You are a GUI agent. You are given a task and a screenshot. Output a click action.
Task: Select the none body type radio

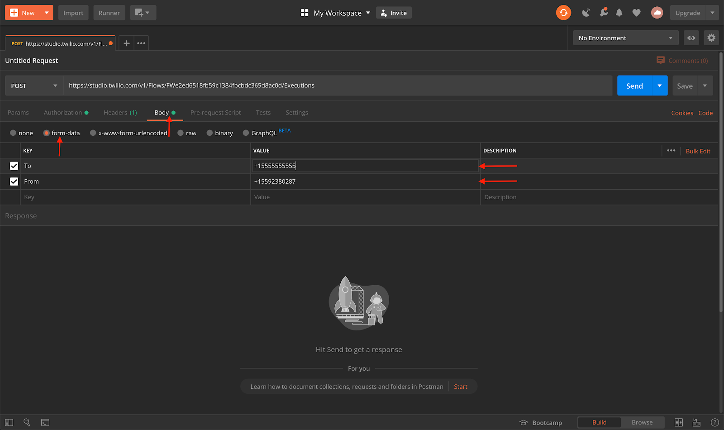13,133
